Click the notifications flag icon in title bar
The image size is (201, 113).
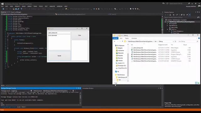[163, 3]
